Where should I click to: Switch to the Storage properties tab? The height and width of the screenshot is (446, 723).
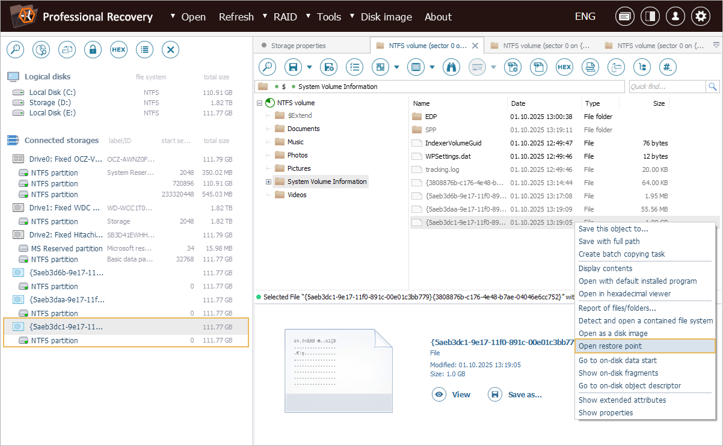tap(298, 46)
